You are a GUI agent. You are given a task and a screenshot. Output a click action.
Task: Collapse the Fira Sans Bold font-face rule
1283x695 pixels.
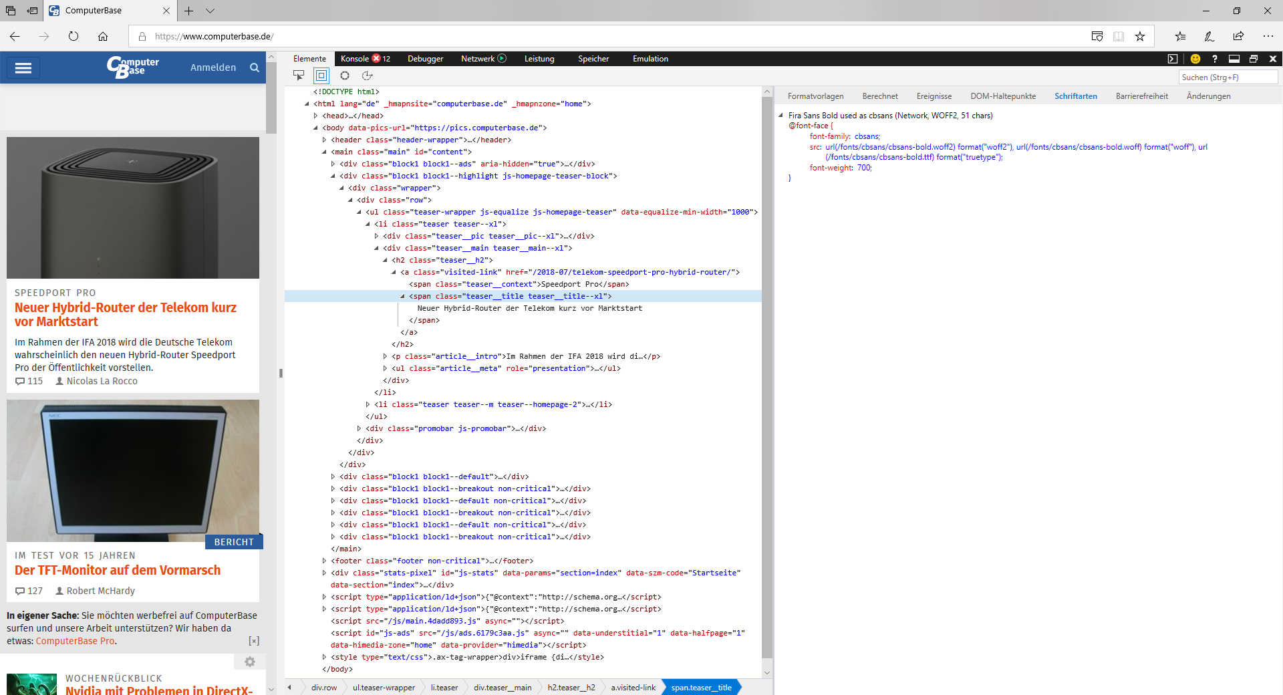pos(780,116)
